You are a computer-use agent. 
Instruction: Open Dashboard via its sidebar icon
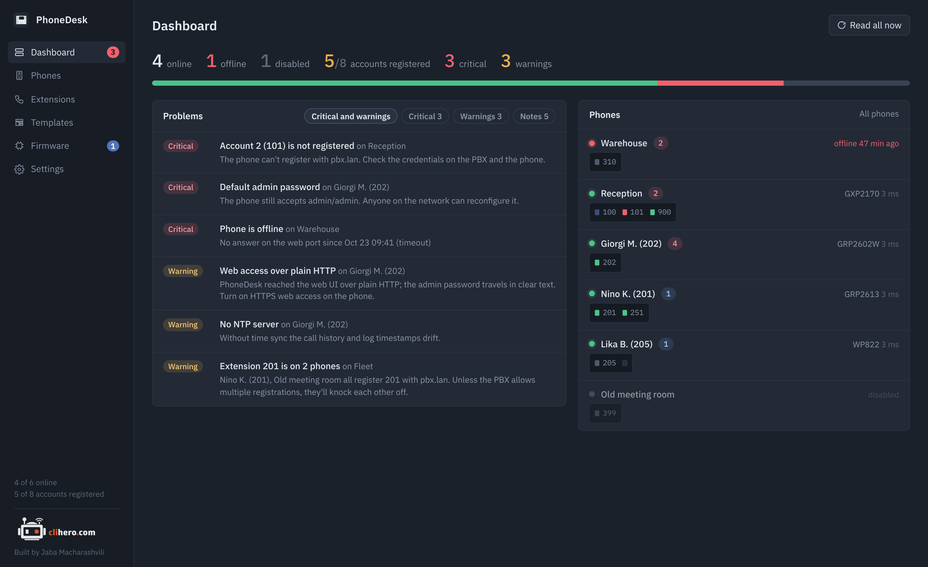[x=19, y=52]
